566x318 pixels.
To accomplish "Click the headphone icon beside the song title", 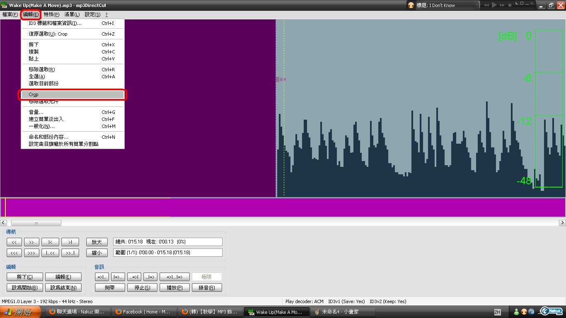I will (x=411, y=5).
